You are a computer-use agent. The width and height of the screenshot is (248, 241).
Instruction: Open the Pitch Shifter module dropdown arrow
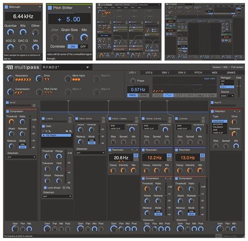(89, 8)
